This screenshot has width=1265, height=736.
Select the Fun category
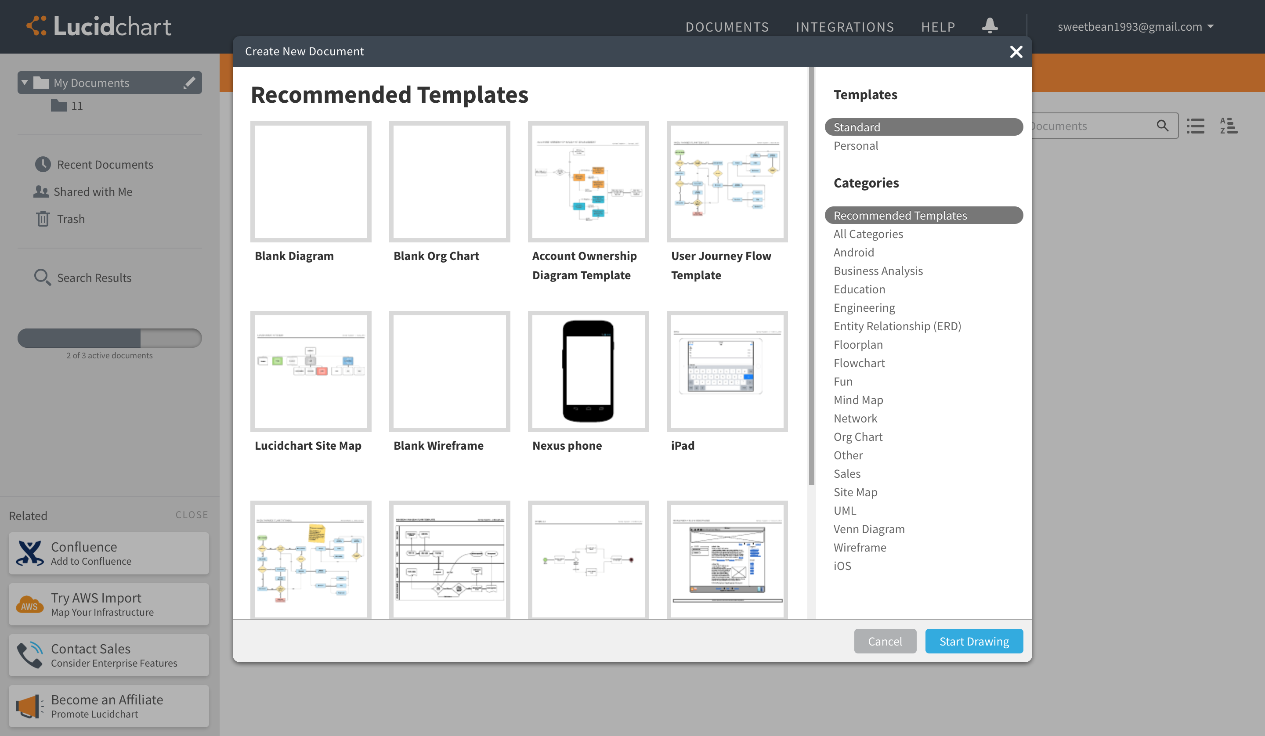point(843,381)
